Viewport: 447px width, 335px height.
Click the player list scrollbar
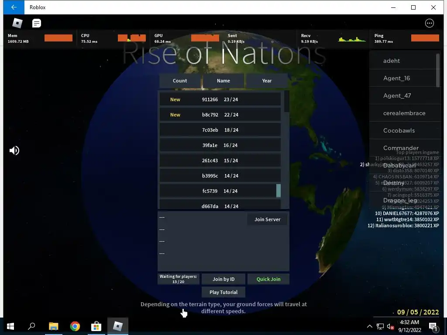coord(438,70)
